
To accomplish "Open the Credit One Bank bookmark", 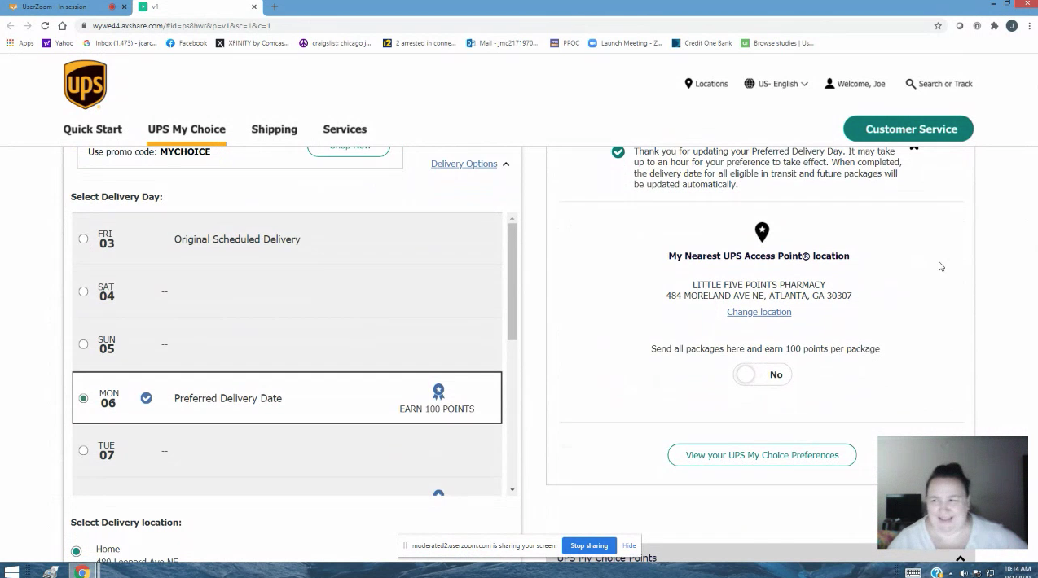I will pyautogui.click(x=702, y=43).
